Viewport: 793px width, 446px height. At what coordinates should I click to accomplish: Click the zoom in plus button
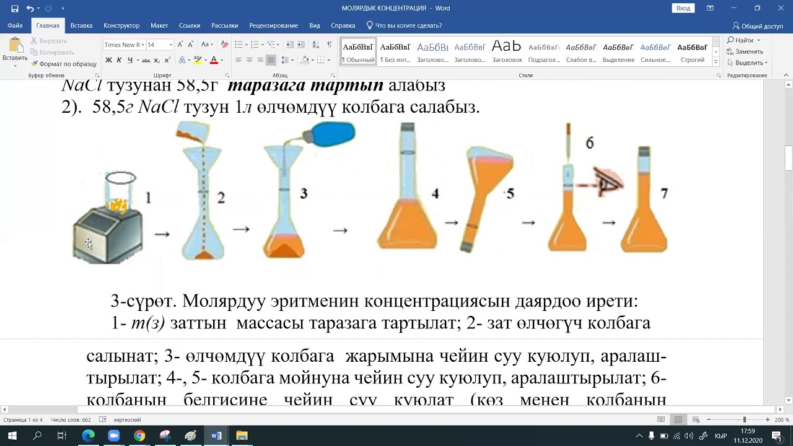(x=768, y=419)
